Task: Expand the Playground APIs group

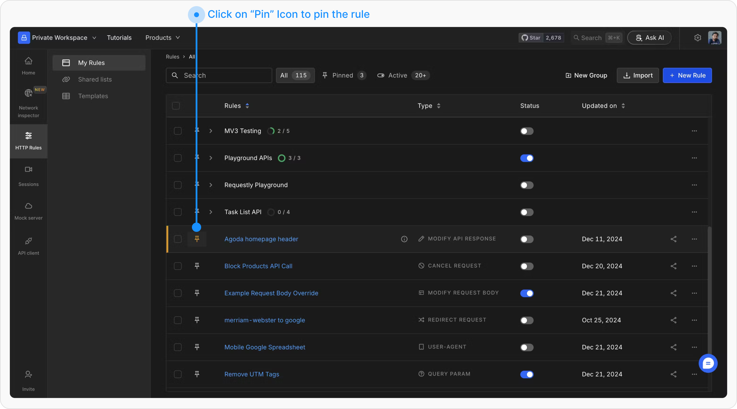Action: click(211, 158)
